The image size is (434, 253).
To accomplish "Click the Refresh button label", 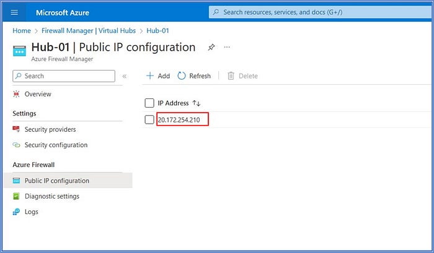I will click(x=200, y=76).
